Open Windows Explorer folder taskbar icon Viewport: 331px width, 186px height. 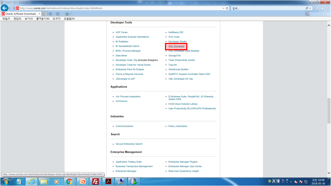[x=44, y=181]
